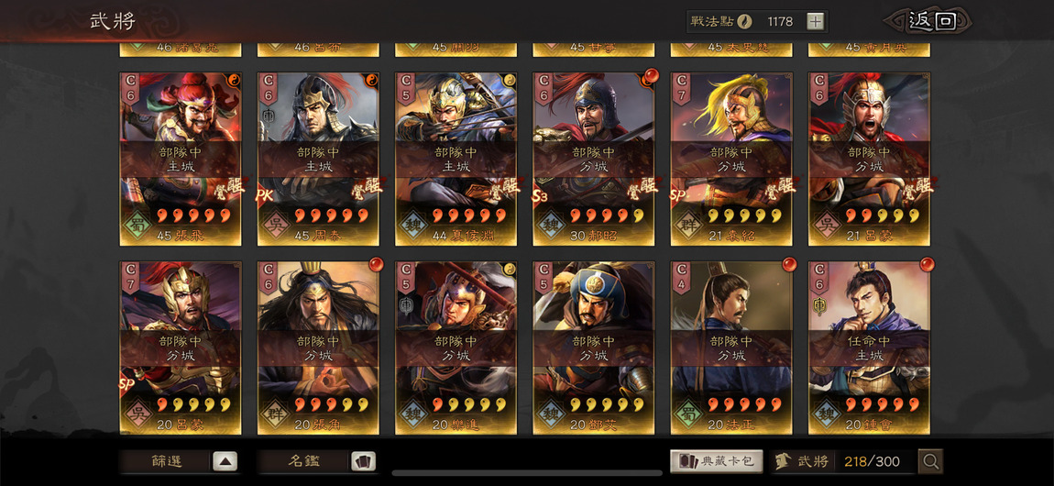The image size is (1054, 486).
Task: Select the 武將 title tab
Action: (113, 21)
